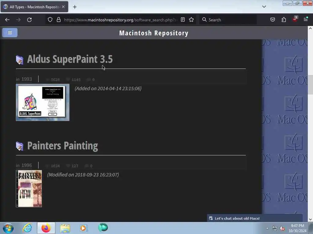The width and height of the screenshot is (313, 234).
Task: Switch to Firefox in the taskbar
Action: pos(46,228)
